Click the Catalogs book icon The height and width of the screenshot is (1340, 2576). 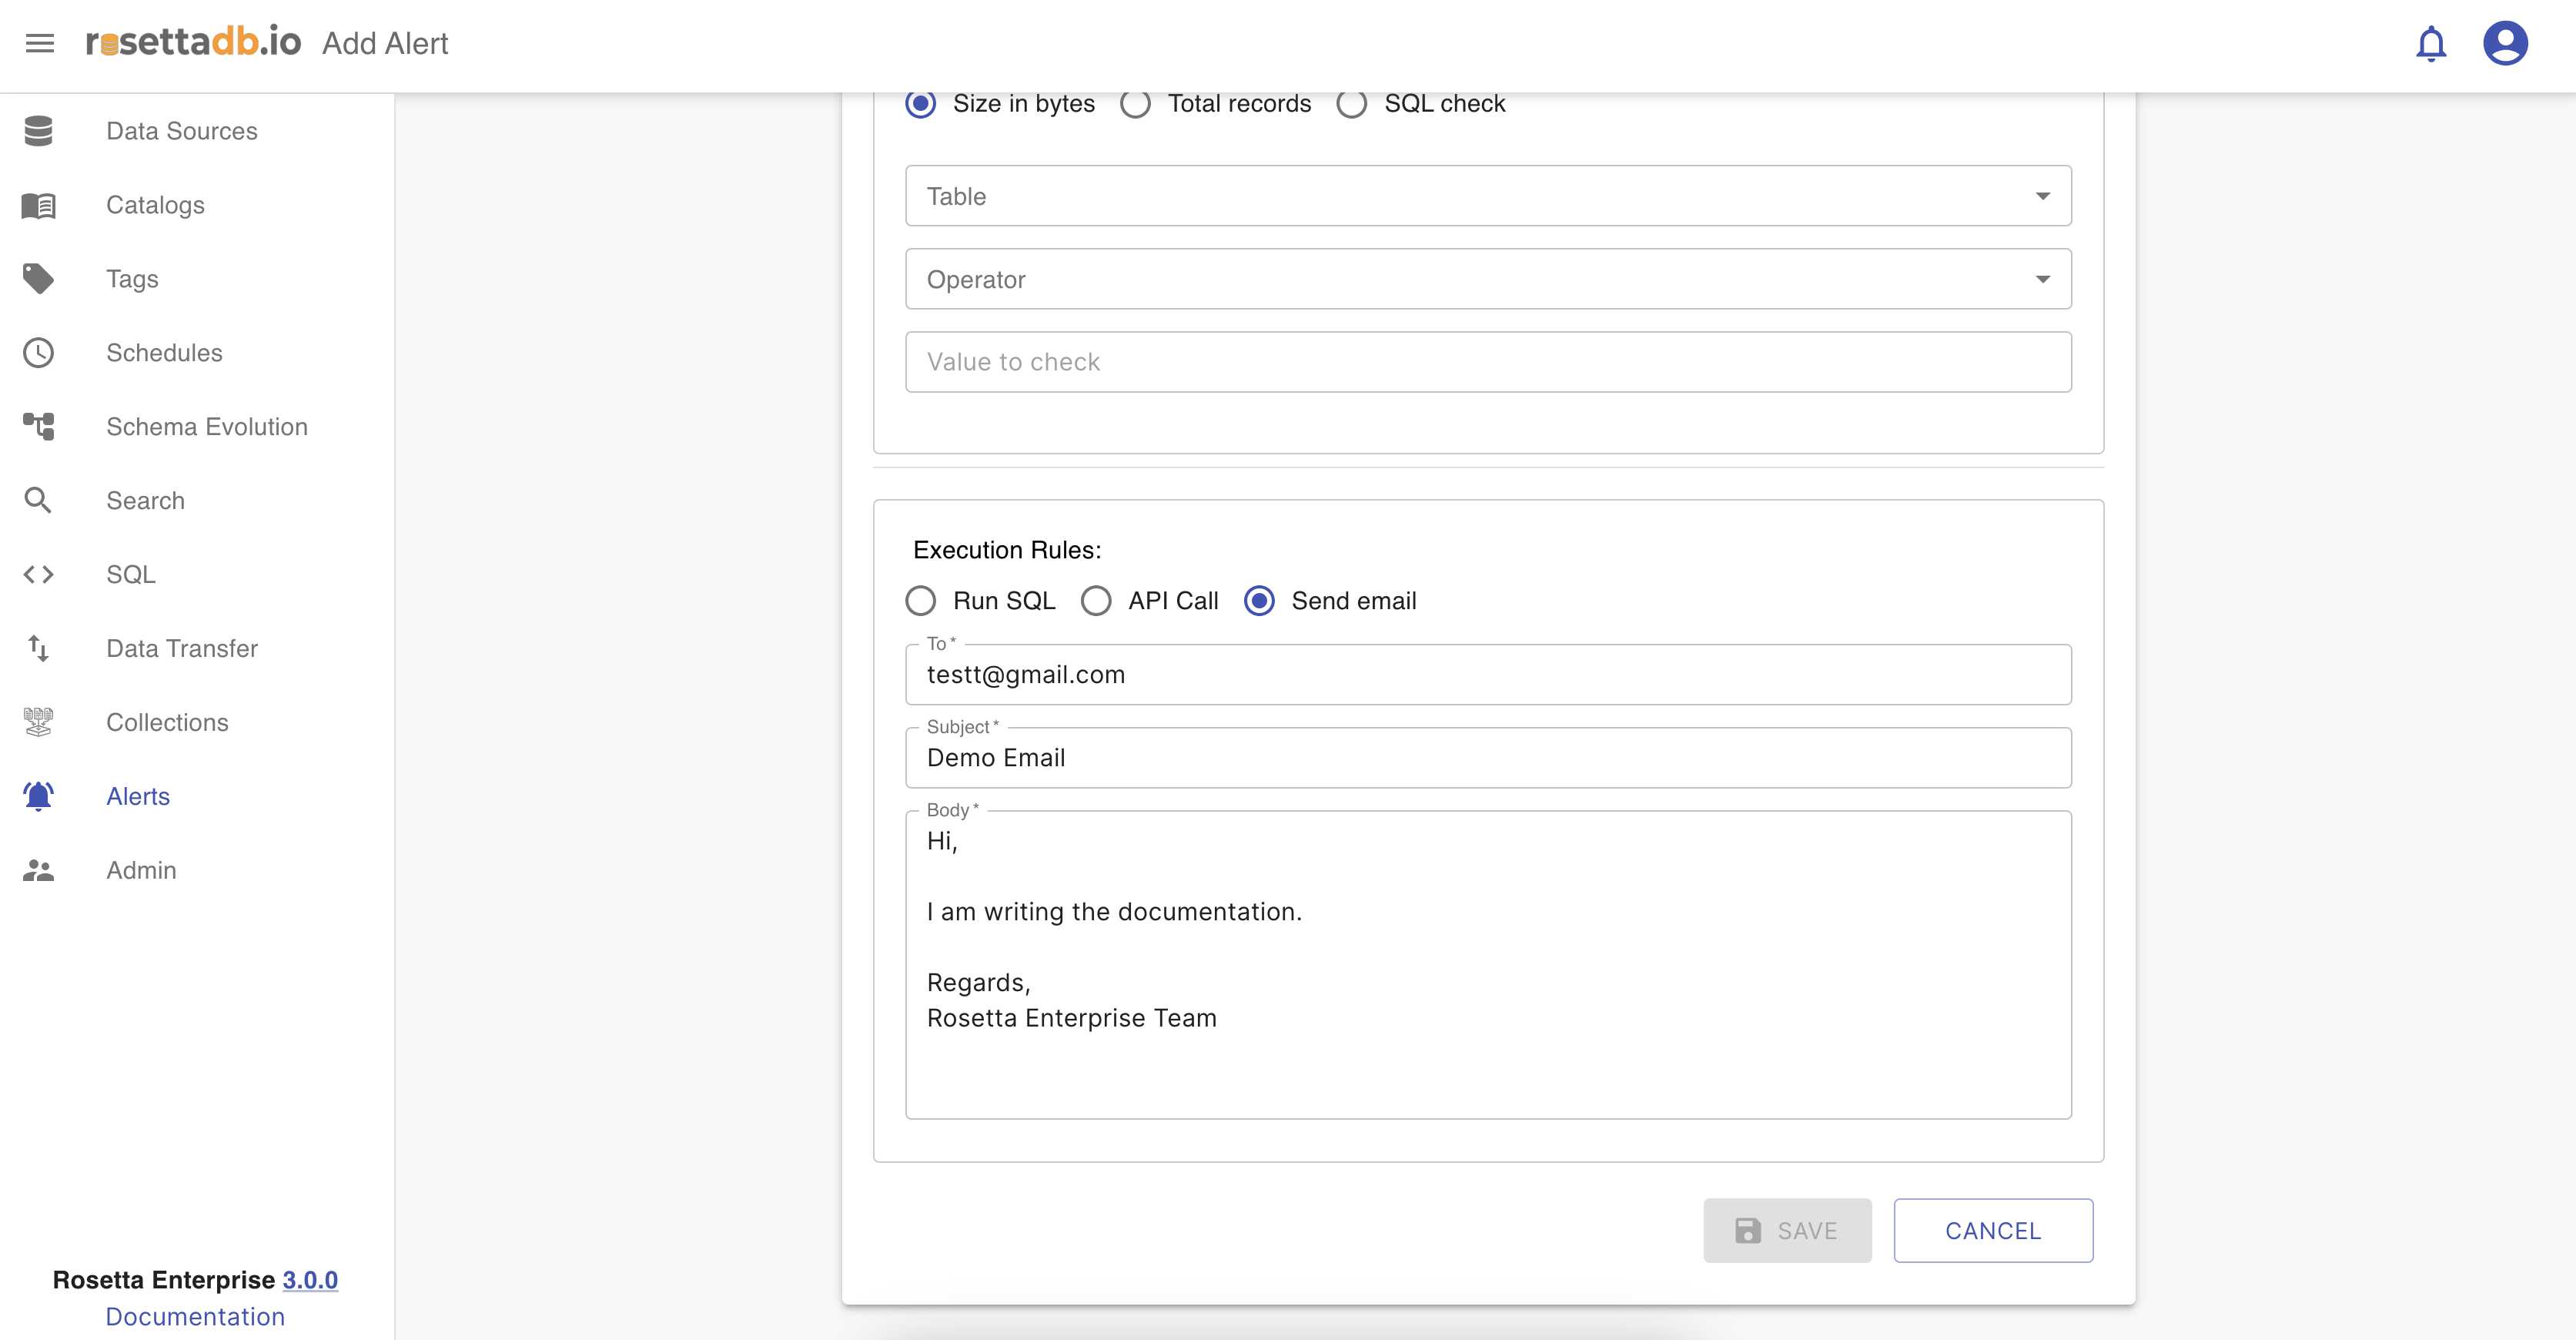click(39, 205)
